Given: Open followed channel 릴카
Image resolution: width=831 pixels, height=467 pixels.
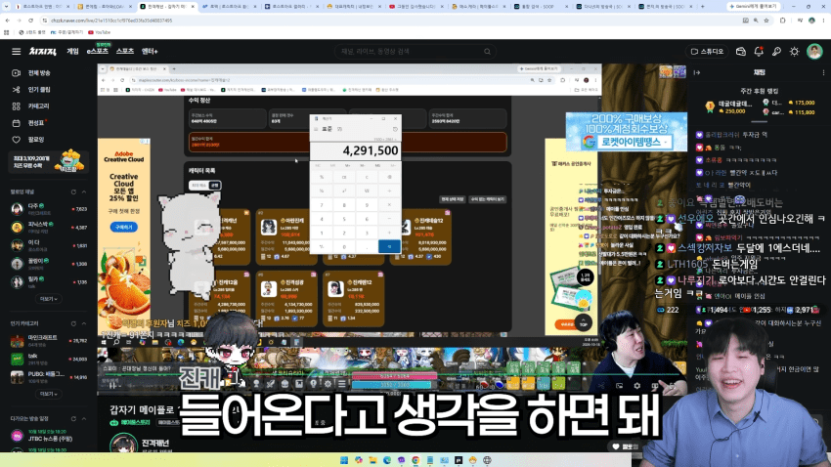Looking at the screenshot, I should [x=49, y=281].
